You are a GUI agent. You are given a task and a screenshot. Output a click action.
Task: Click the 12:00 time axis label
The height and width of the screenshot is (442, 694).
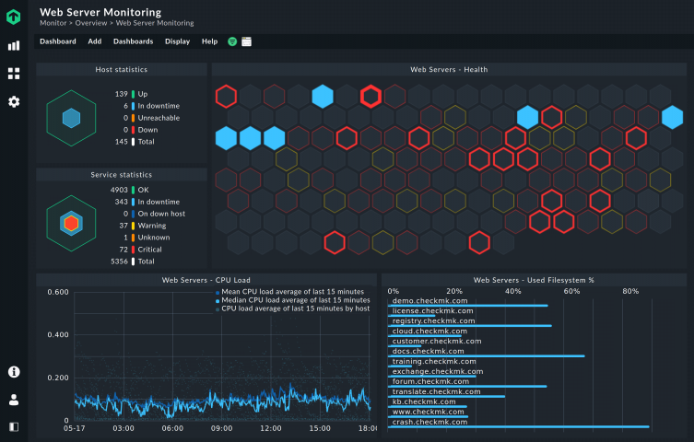(x=270, y=428)
